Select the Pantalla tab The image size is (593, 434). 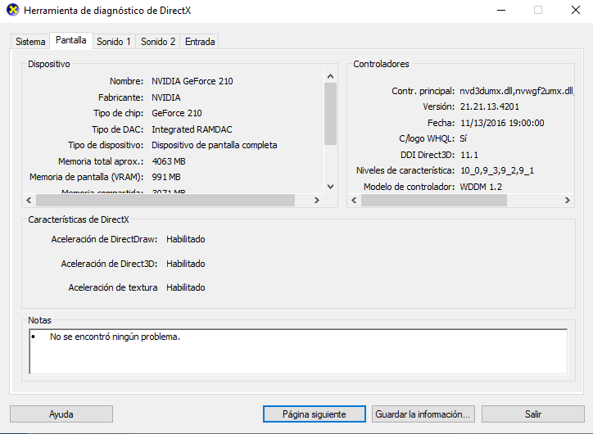(71, 40)
